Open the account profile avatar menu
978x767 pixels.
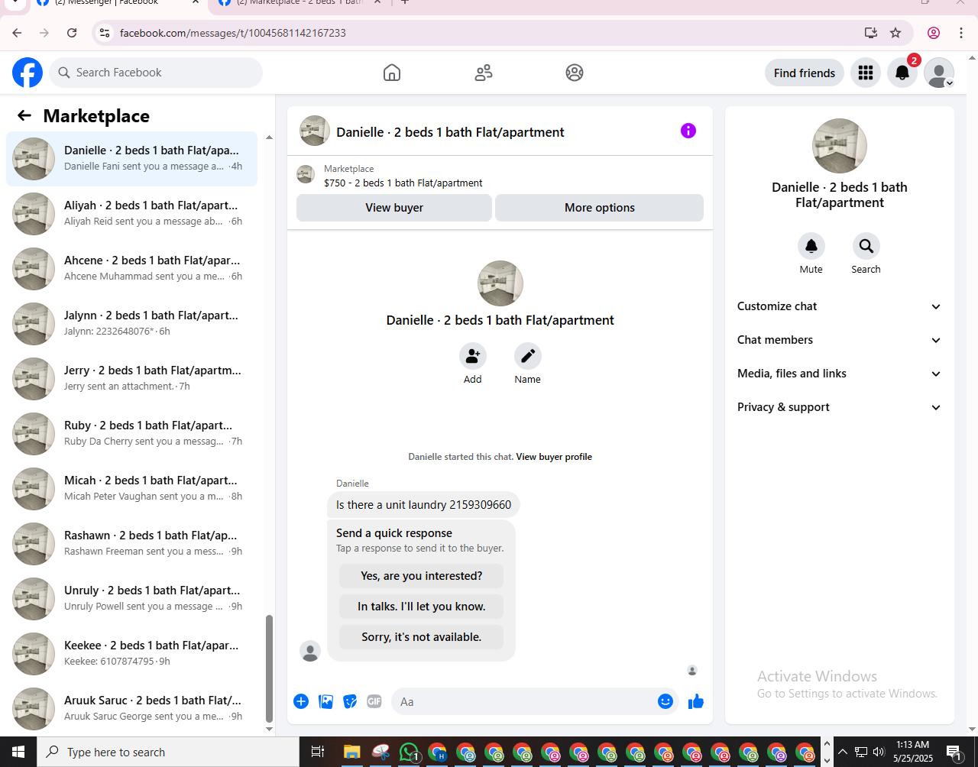tap(939, 73)
